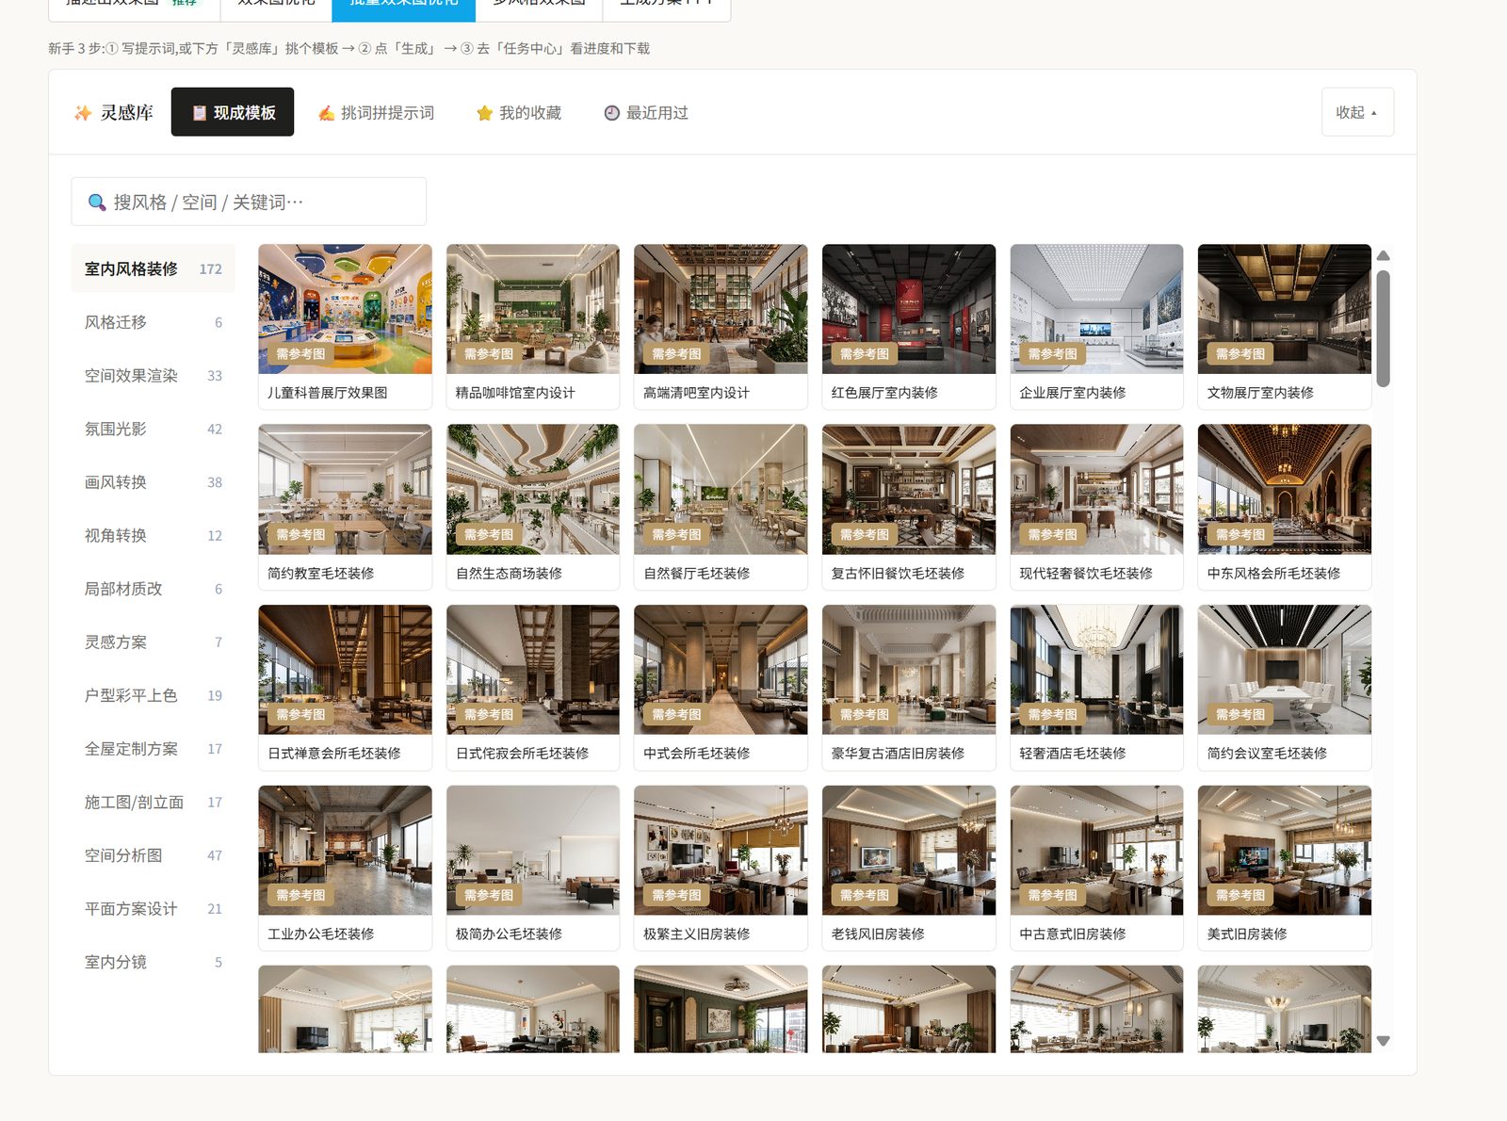Screen dimensions: 1507x1121
Task: Click the clock icon for 最近用过
Action: (611, 113)
